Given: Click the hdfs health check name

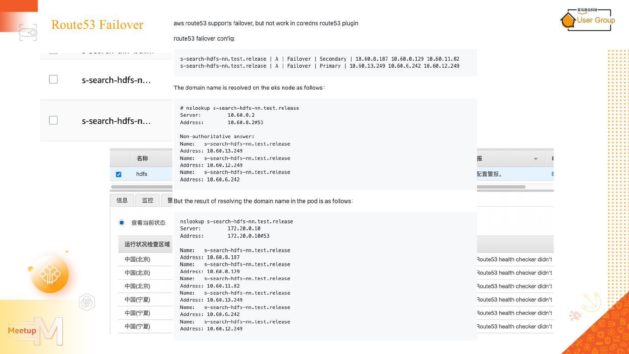Looking at the screenshot, I should coord(142,174).
